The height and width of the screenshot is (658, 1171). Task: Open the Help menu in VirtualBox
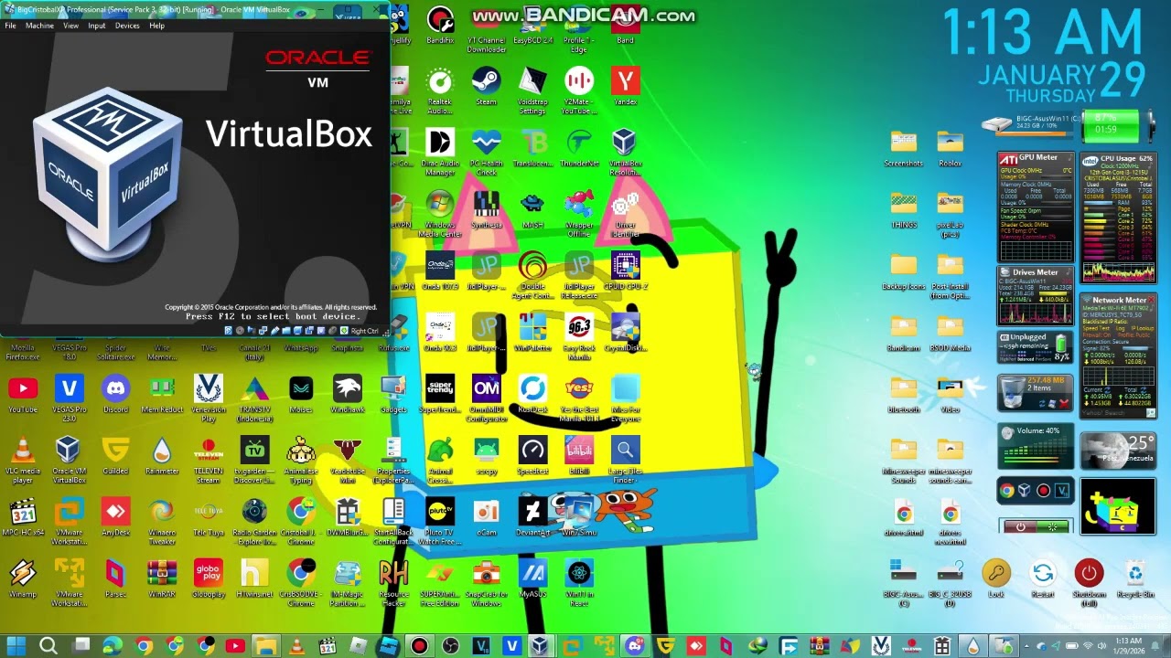[x=156, y=26]
